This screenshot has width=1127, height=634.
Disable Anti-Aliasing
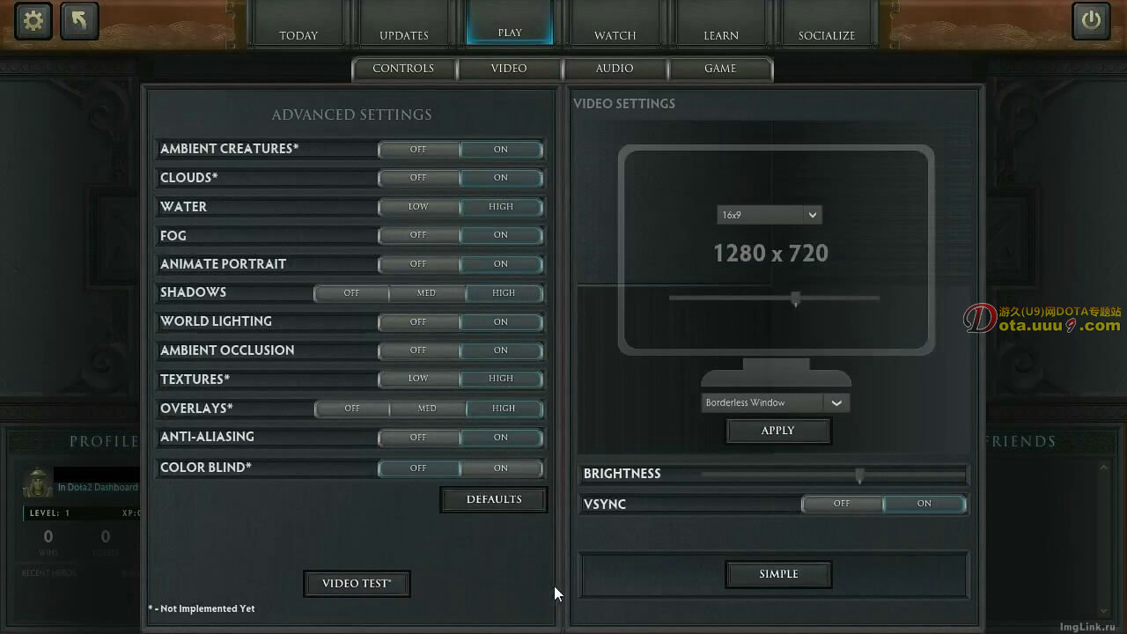[x=418, y=438]
